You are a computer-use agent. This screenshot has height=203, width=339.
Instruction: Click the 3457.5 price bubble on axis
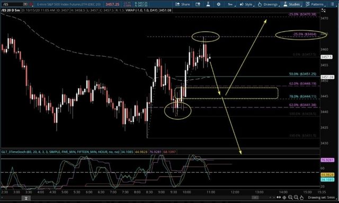click(326, 57)
